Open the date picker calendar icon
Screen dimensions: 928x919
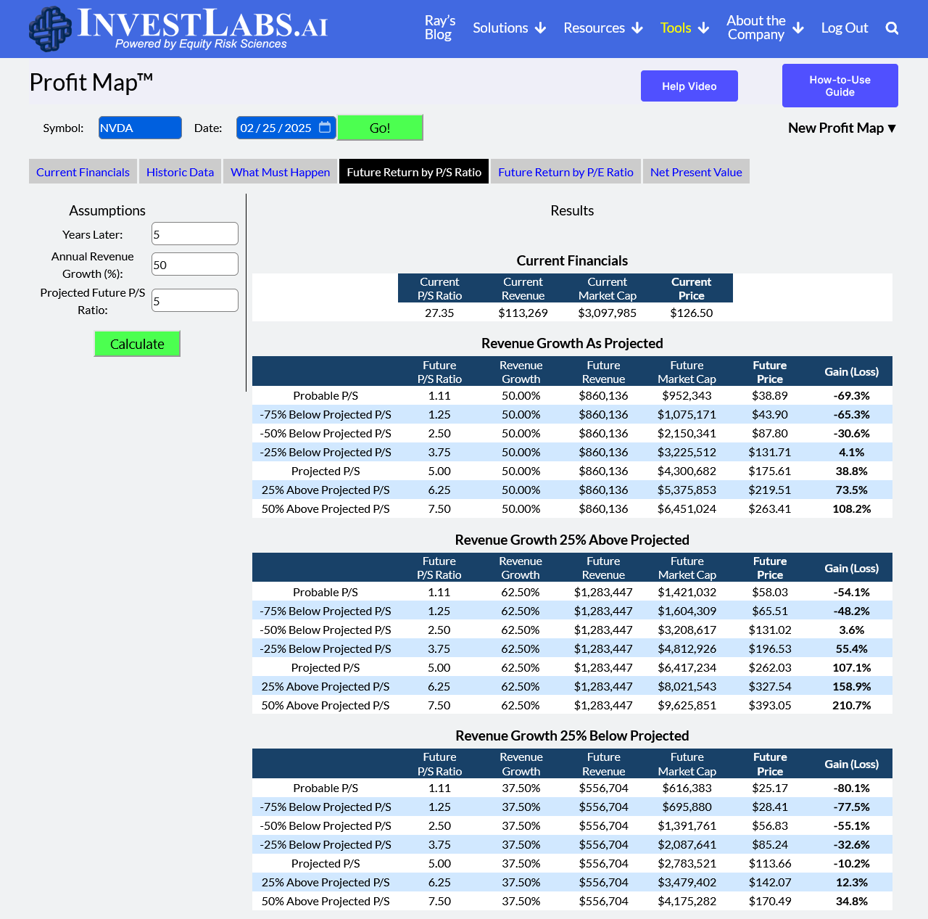click(x=325, y=128)
